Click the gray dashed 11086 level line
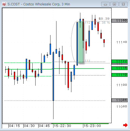 55,101
